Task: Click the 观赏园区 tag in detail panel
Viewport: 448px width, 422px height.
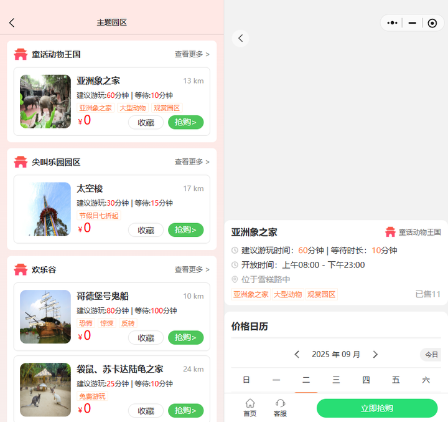Action: (322, 294)
